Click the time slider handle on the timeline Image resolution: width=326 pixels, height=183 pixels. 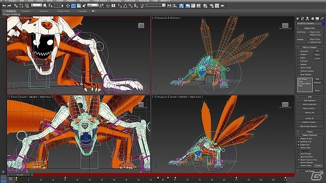click(x=20, y=175)
